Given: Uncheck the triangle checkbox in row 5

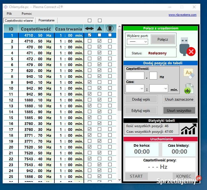Looking at the screenshot, I should pos(100,59).
